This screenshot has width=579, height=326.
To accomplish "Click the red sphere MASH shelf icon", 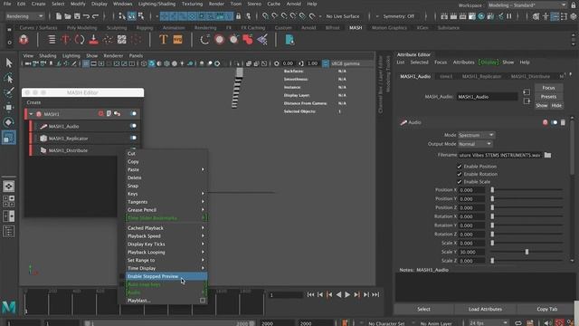I will click(x=219, y=40).
